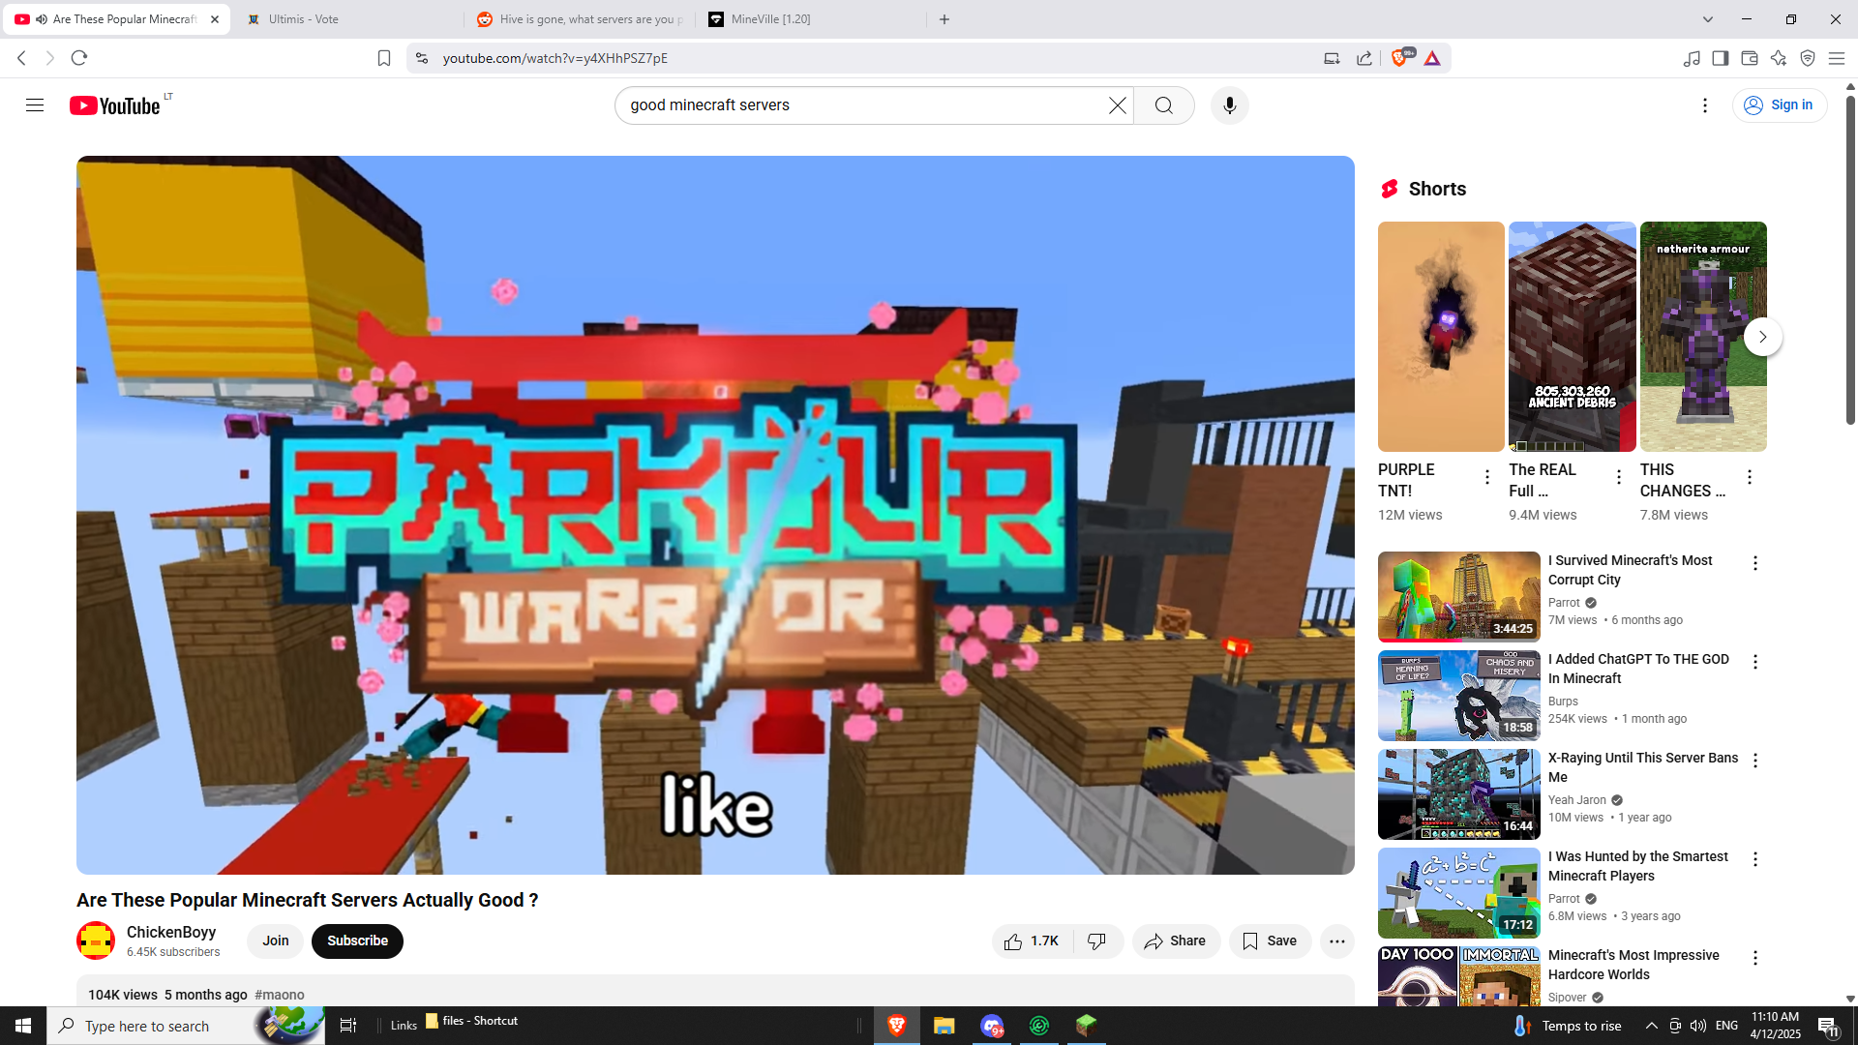The image size is (1858, 1045).
Task: Click the voice search microphone icon
Action: click(1229, 105)
